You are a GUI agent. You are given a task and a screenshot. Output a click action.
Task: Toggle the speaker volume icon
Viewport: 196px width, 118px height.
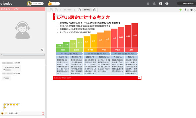coord(191,10)
